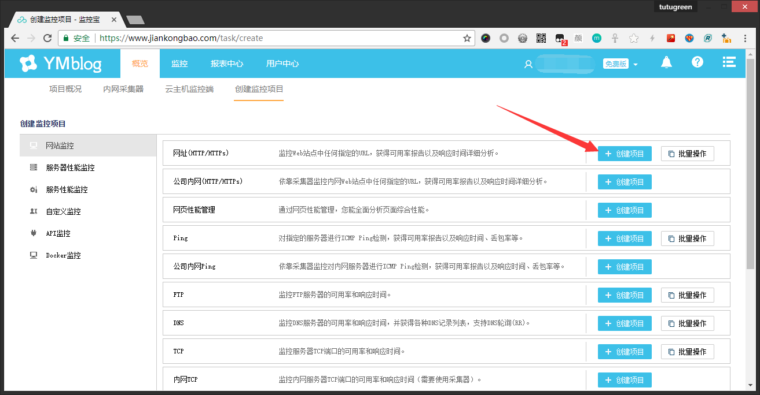This screenshot has height=395, width=760.
Task: Create project for 公司内网(HTTP/HTTPs)
Action: tap(625, 182)
